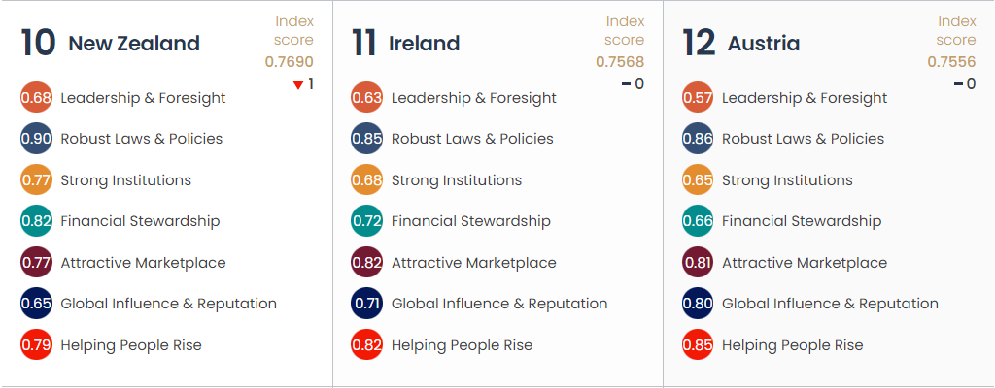This screenshot has height=388, width=995.
Task: Open the Ireland country heading
Action: click(424, 43)
